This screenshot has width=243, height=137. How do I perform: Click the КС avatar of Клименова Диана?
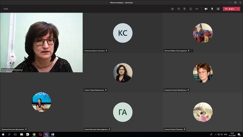point(122,33)
